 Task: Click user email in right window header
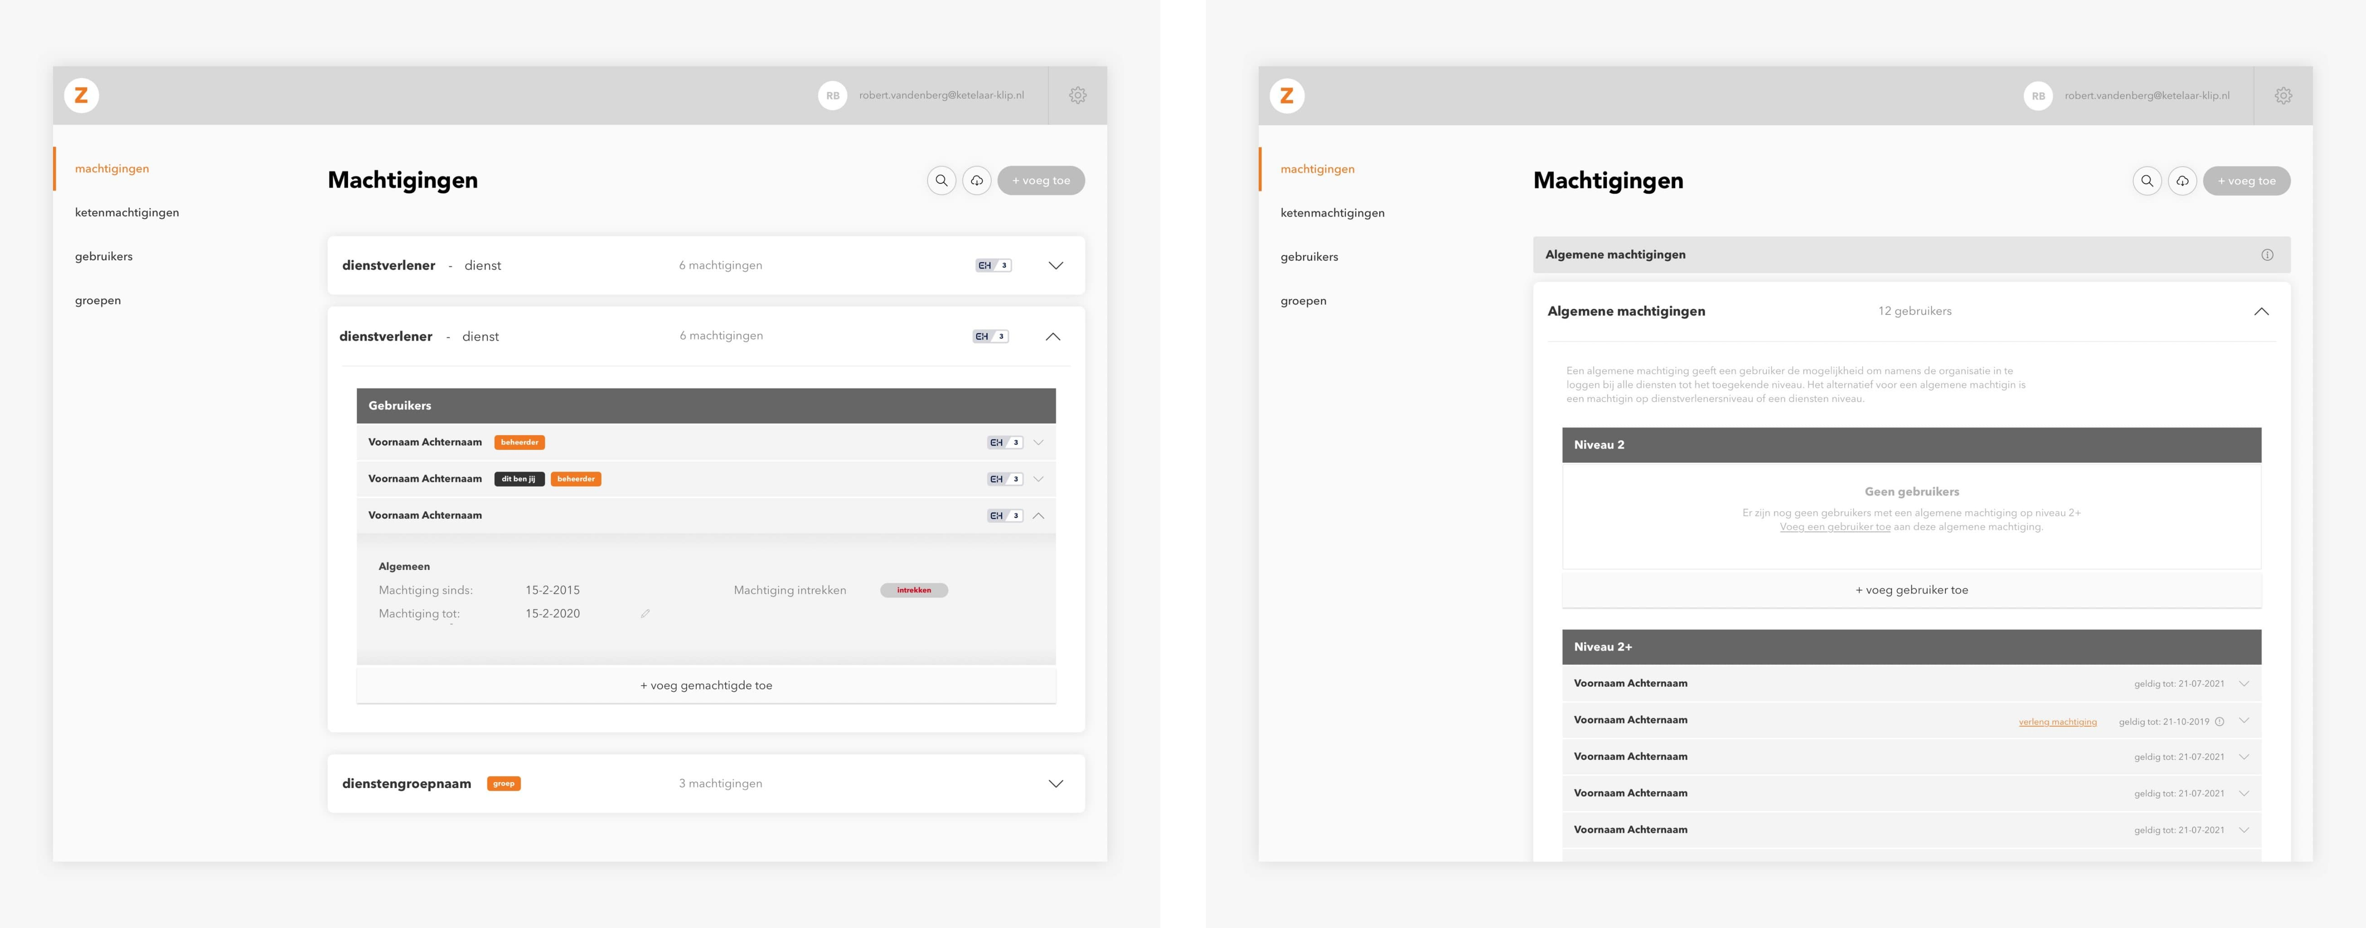tap(2147, 96)
